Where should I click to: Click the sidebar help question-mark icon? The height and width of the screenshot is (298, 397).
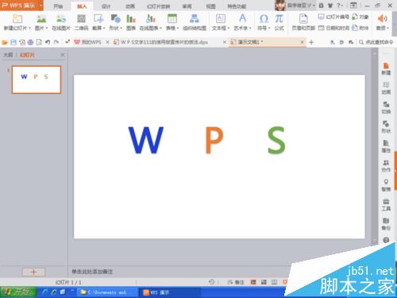(x=386, y=240)
